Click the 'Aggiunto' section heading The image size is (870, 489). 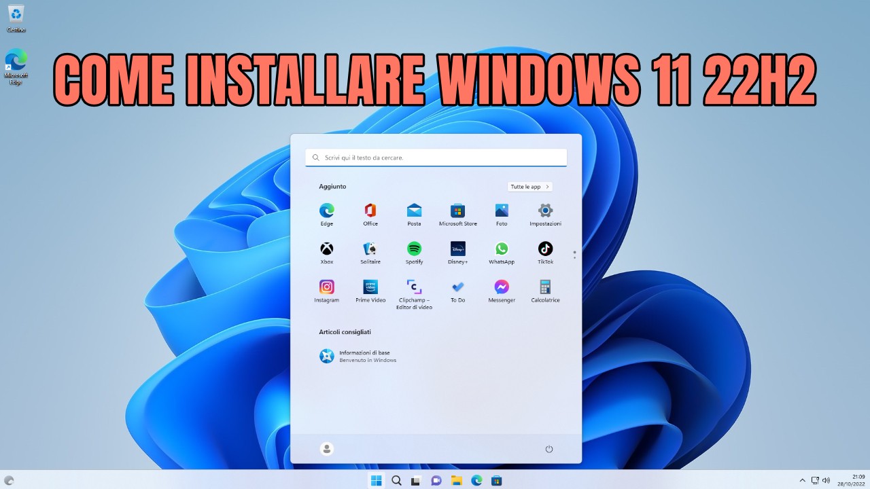coord(332,186)
